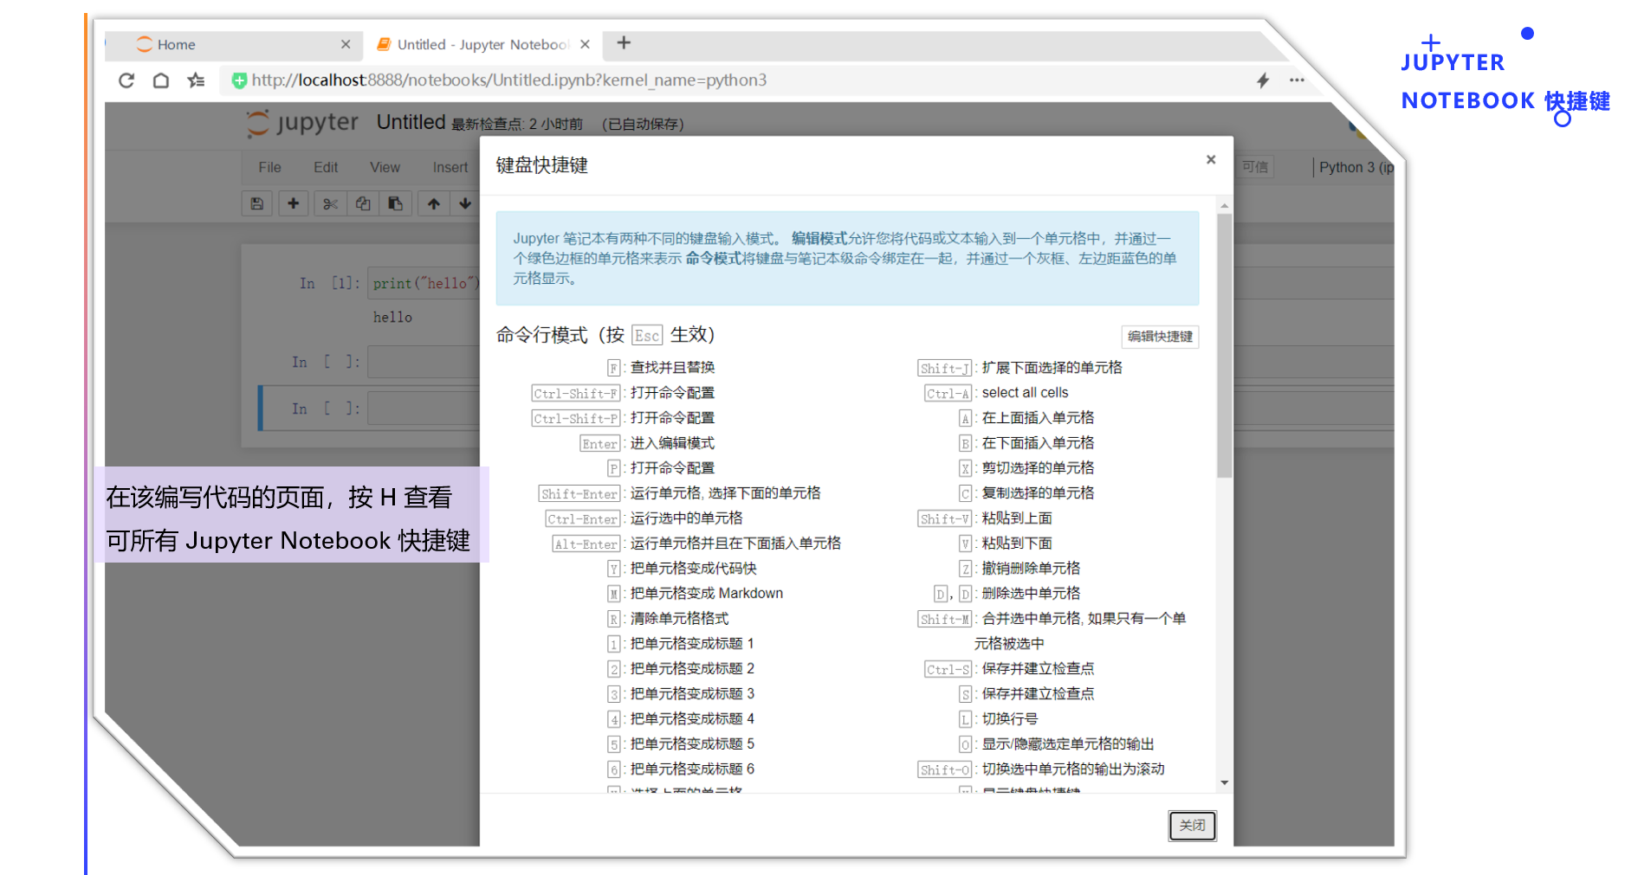Click the green security shield in address bar
Image resolution: width=1644 pixels, height=875 pixels.
239,80
